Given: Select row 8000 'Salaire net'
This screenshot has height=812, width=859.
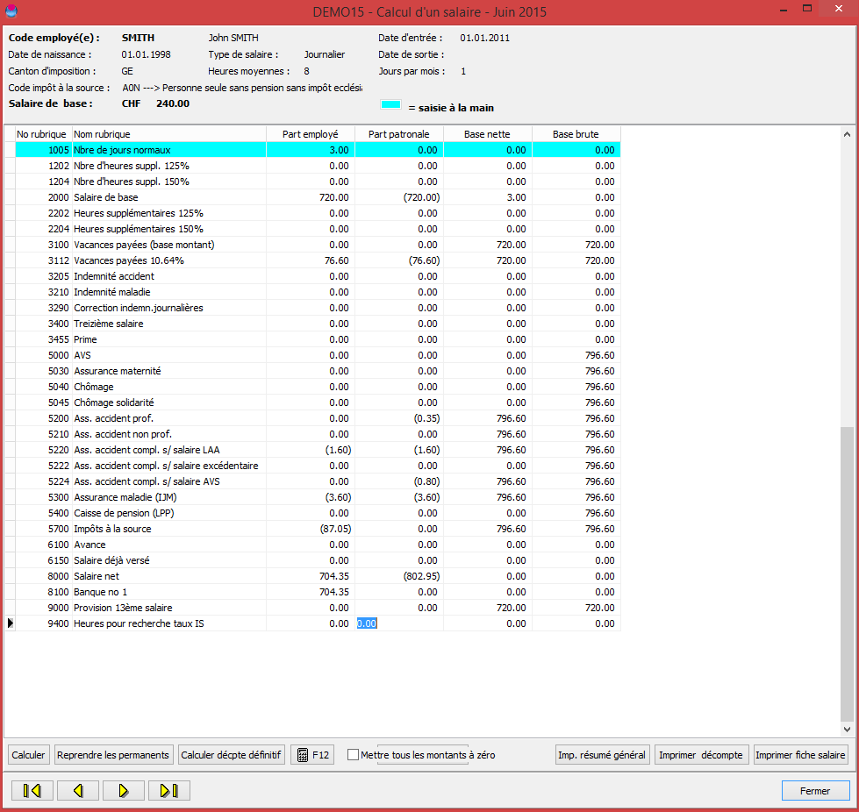Looking at the screenshot, I should pos(318,576).
